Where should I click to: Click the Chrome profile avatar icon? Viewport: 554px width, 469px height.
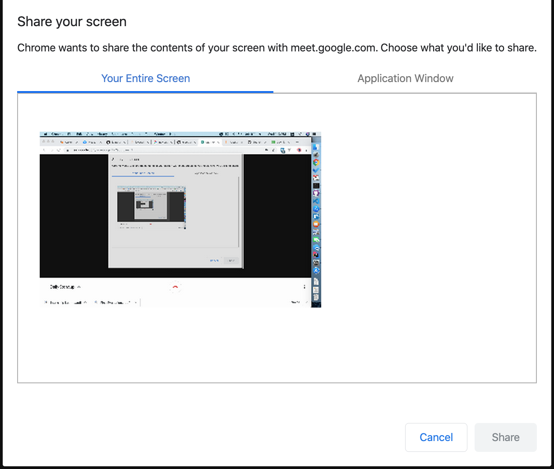(298, 150)
